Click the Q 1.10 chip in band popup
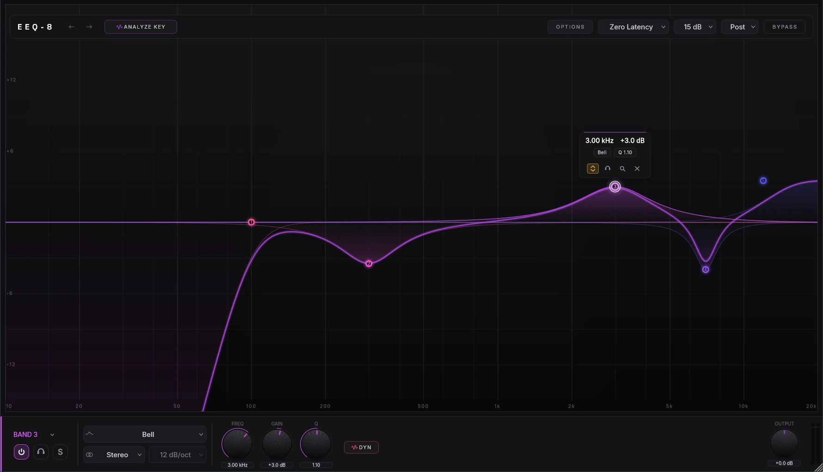The width and height of the screenshot is (823, 472). [625, 152]
